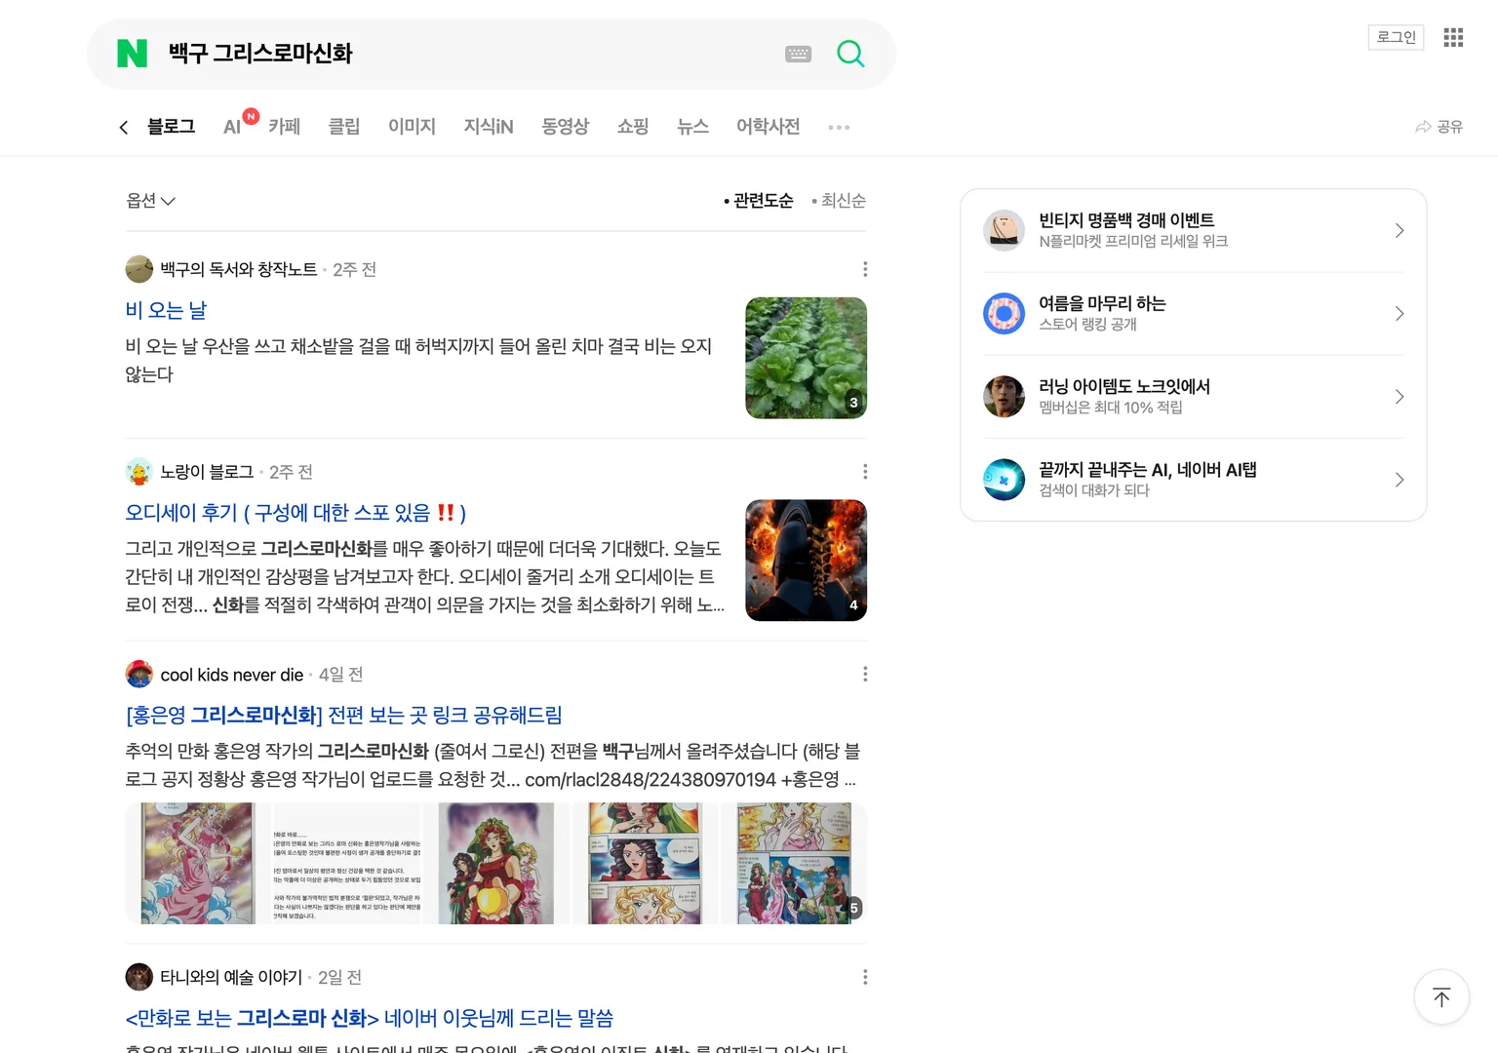Click the 공유 share button
Screen dimensions: 1498x1053
[1439, 127]
